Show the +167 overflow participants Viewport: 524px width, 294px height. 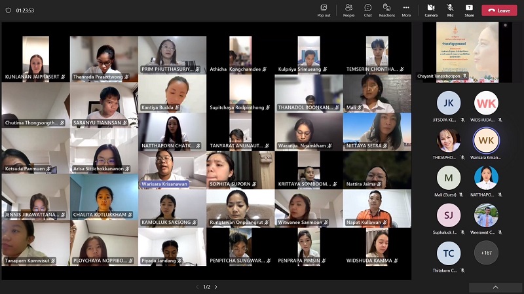coord(486,253)
